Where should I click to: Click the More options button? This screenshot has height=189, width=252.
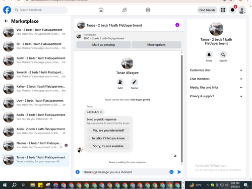pos(156,45)
